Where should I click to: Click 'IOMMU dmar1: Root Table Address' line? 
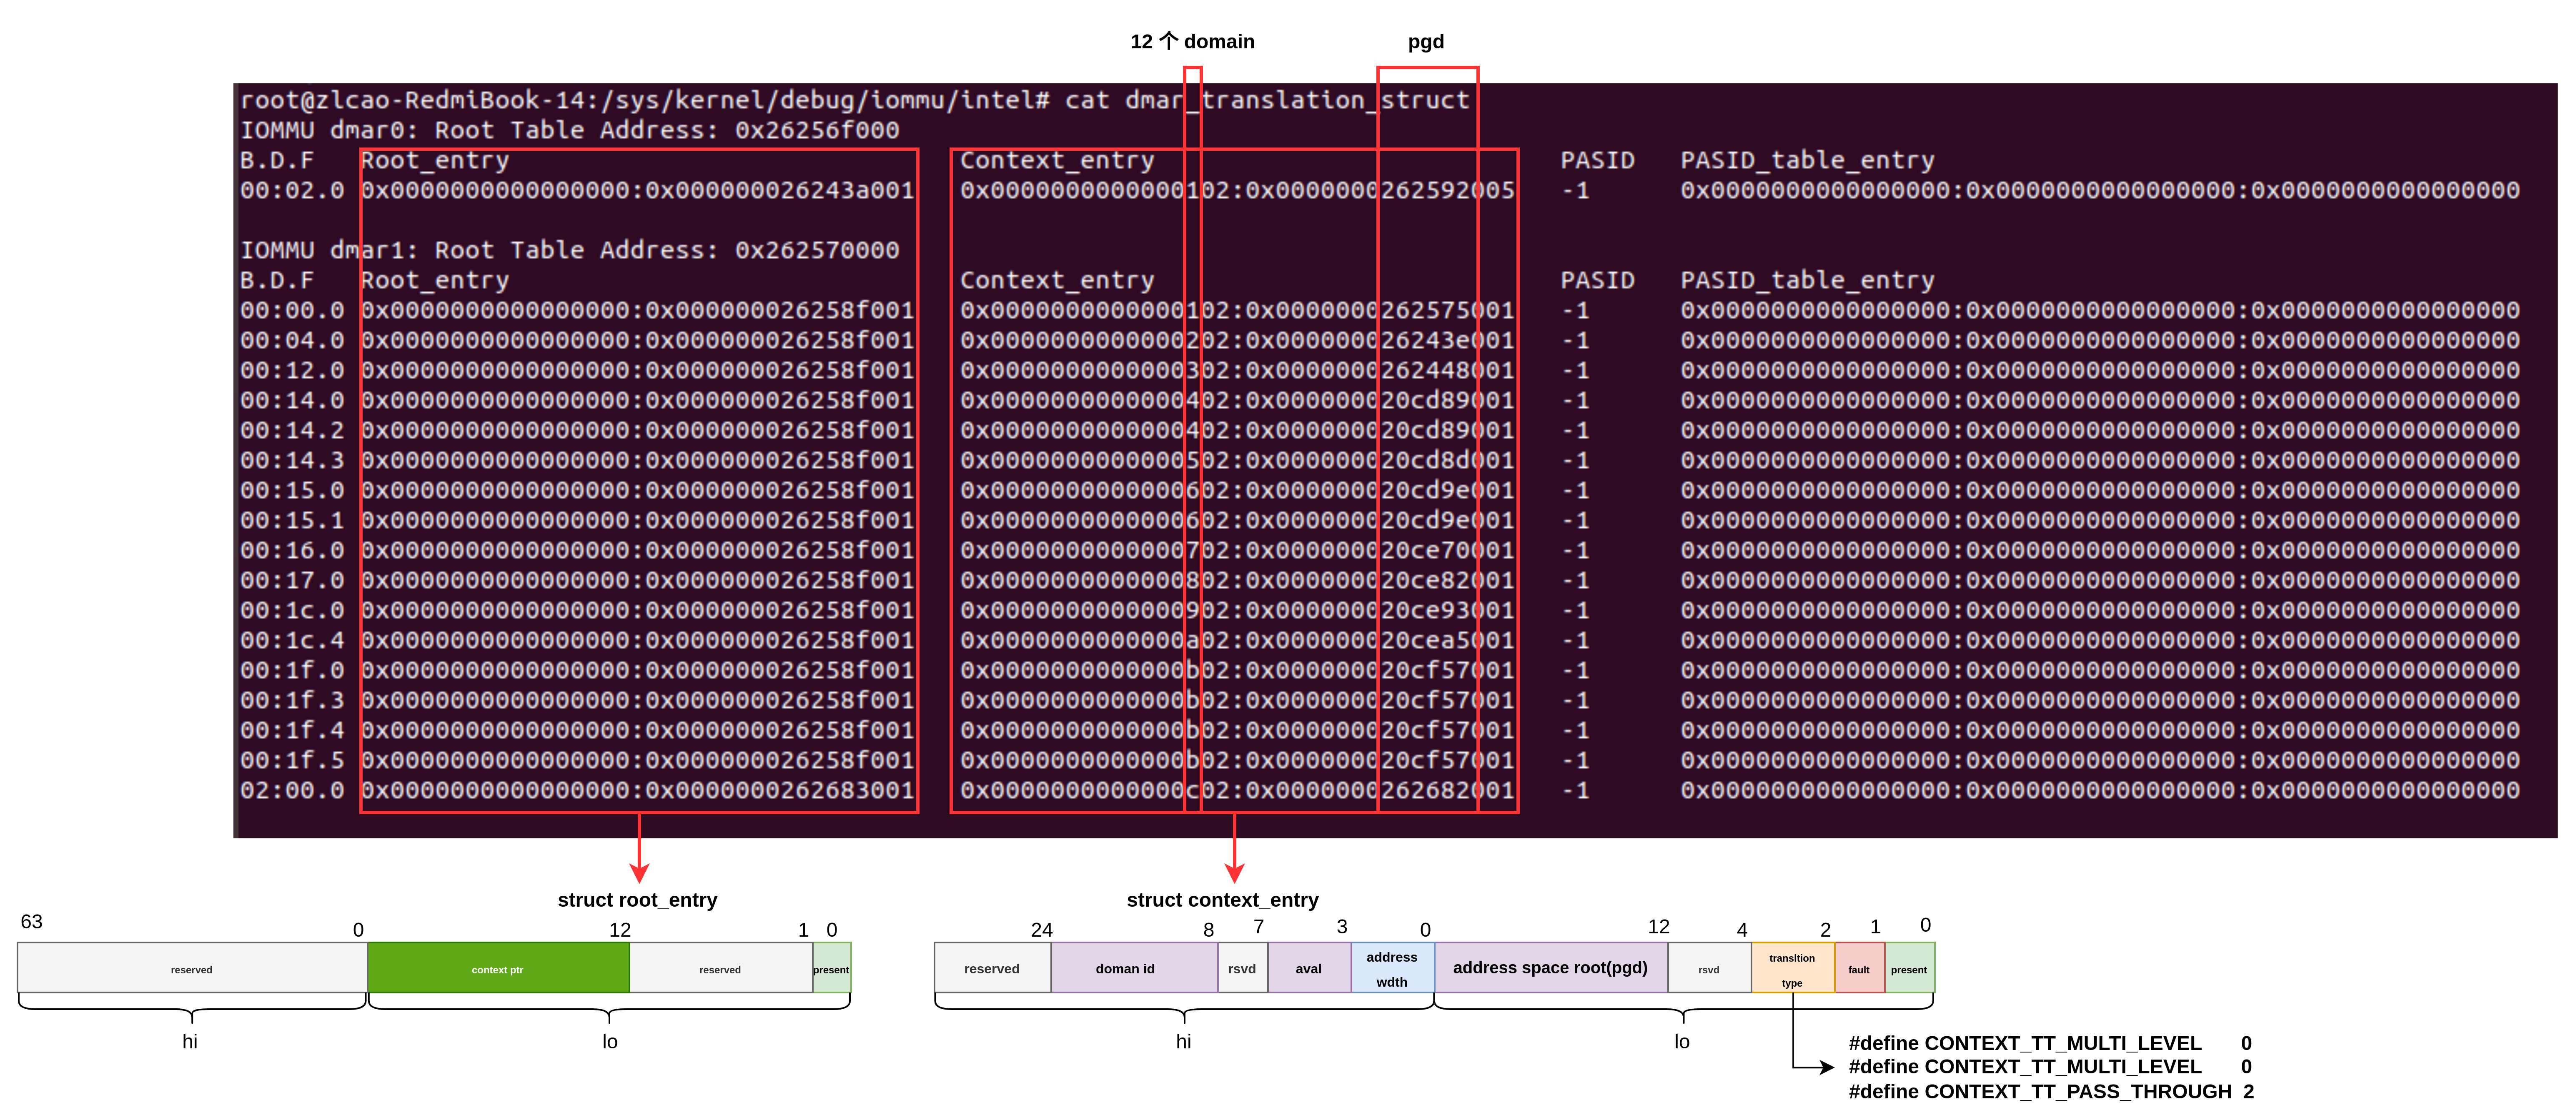[569, 250]
